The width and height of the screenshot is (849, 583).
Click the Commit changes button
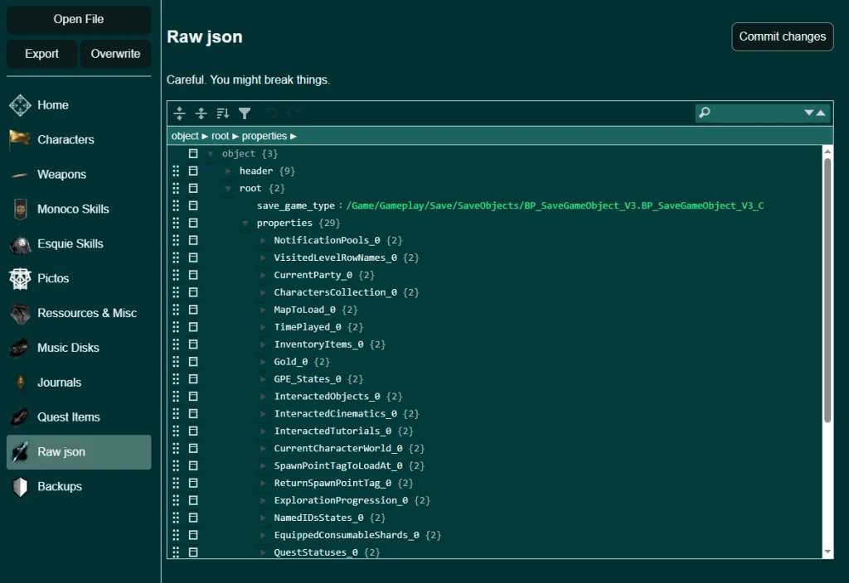782,36
